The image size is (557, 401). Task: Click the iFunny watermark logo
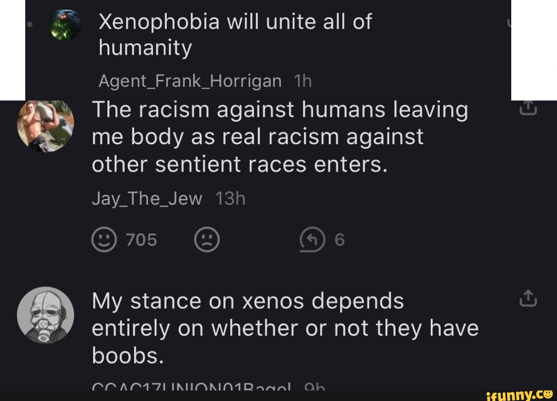coord(518,394)
